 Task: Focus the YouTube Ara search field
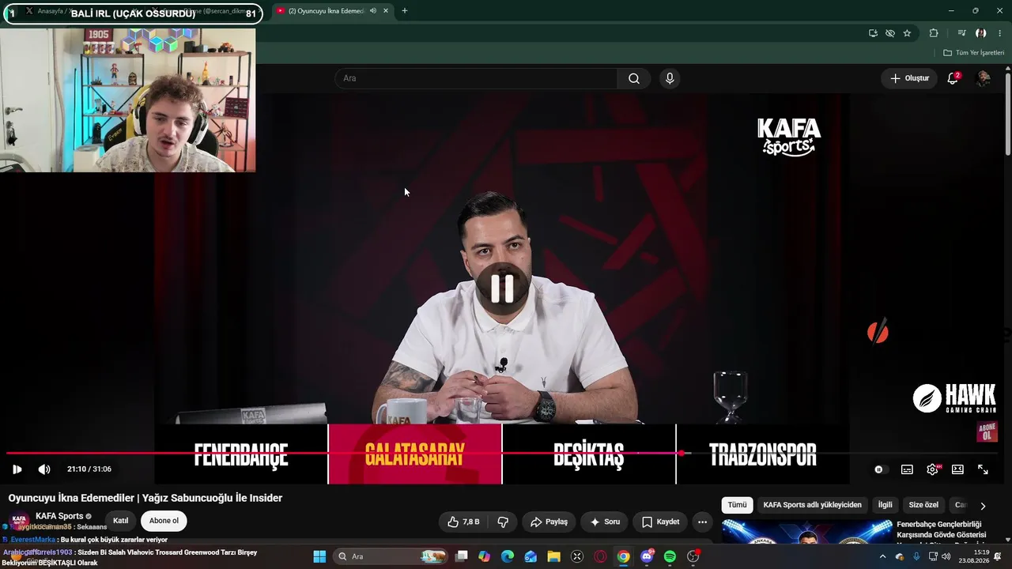476,78
